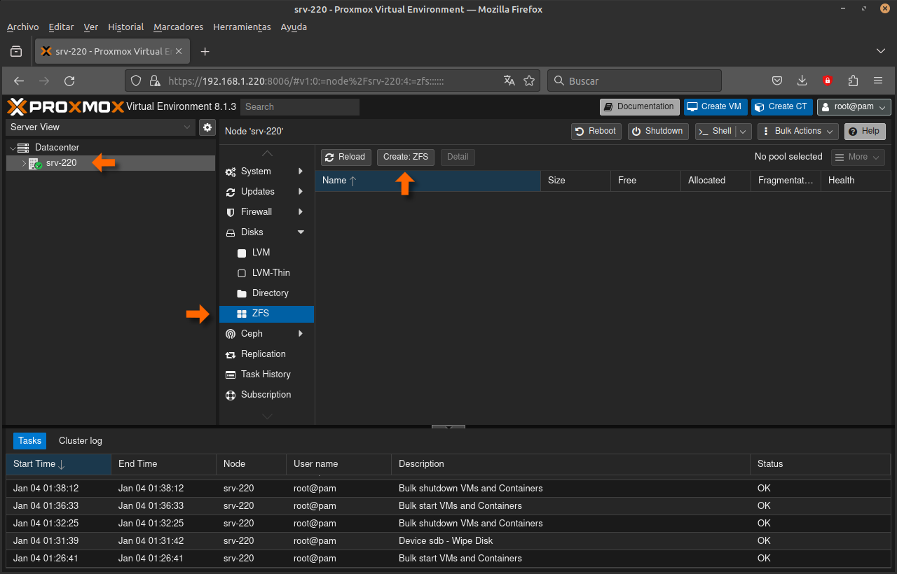Click the site security shield icon
The width and height of the screenshot is (897, 574).
(136, 80)
